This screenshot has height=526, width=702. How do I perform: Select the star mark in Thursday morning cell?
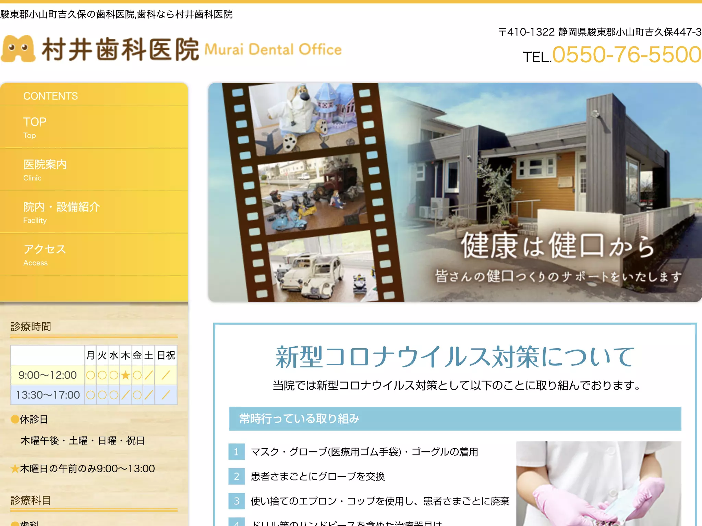pos(125,375)
